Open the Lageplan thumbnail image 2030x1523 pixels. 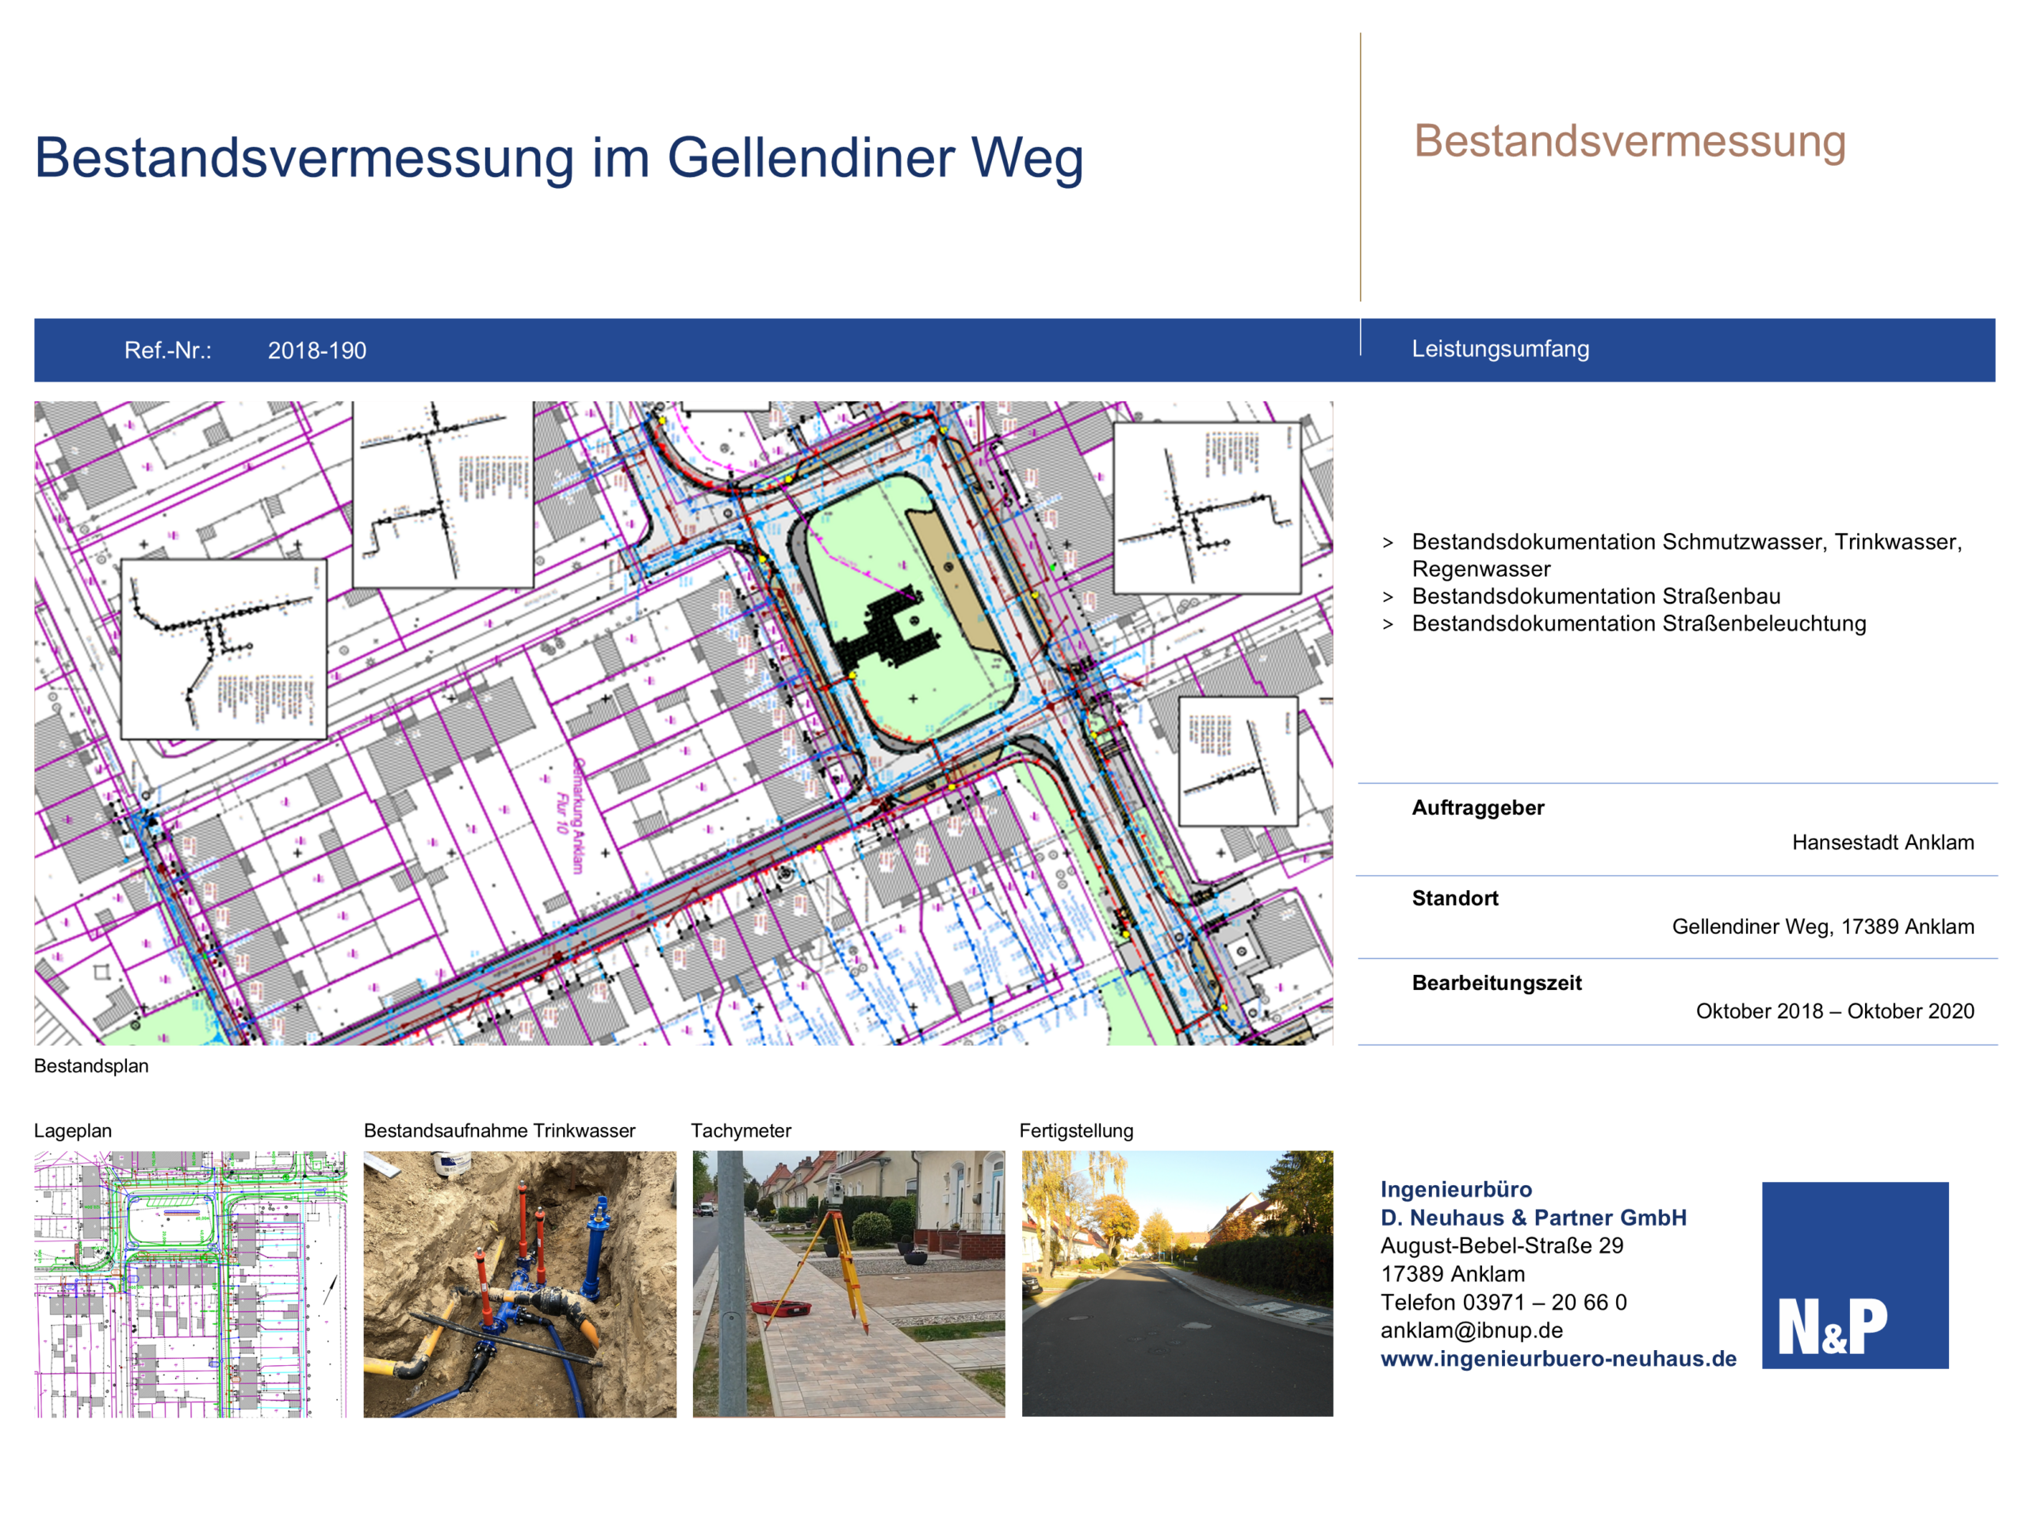click(x=191, y=1283)
